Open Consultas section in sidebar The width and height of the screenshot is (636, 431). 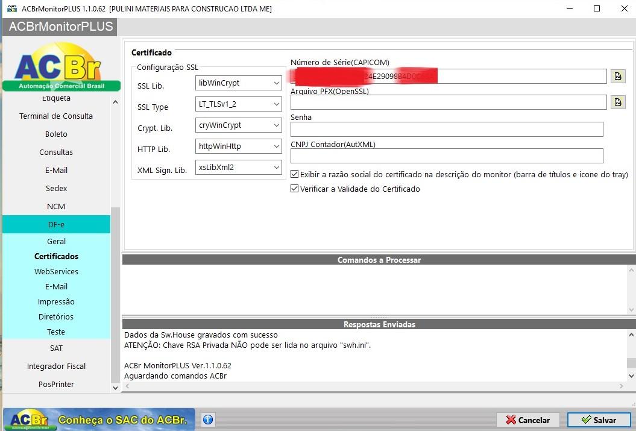tap(56, 152)
